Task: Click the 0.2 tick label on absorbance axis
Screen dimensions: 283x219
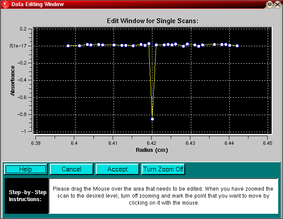Action: click(x=23, y=29)
